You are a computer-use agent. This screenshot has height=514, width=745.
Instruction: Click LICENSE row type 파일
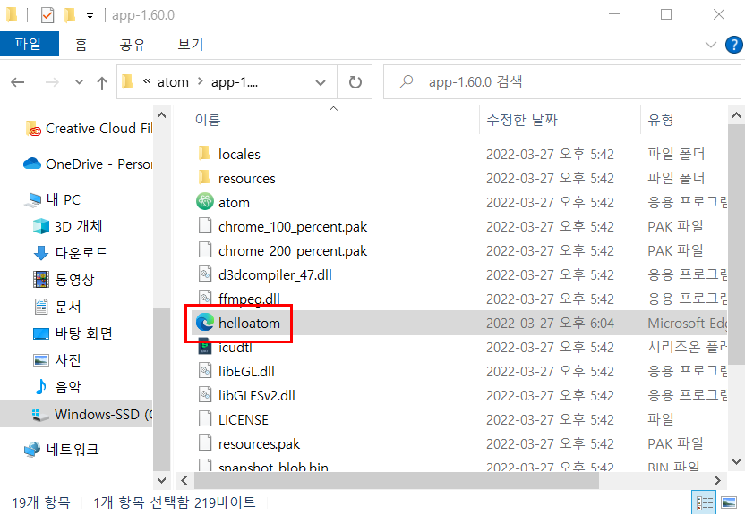tap(661, 419)
